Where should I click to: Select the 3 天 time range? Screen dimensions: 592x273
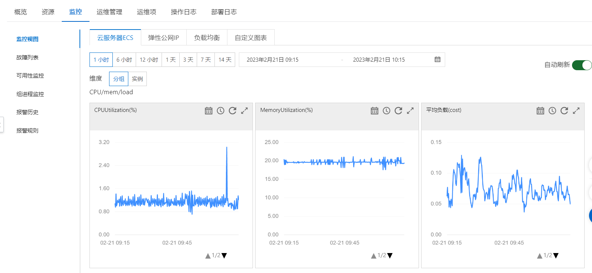[188, 59]
